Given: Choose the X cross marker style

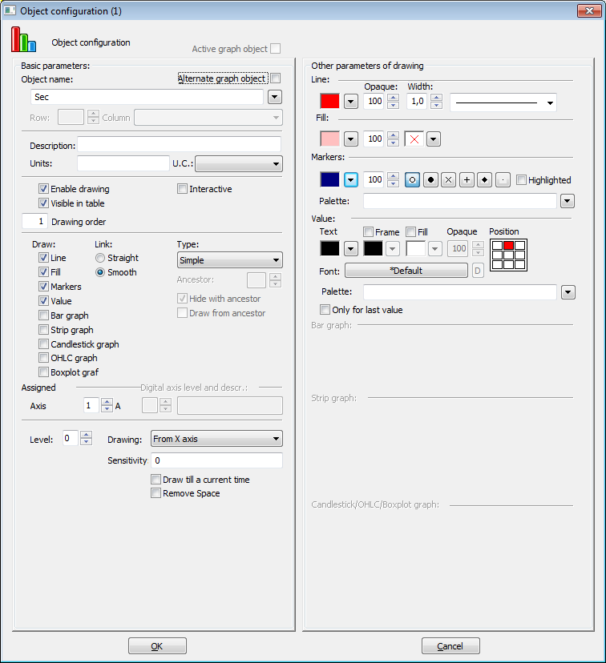Looking at the screenshot, I should click(x=449, y=180).
